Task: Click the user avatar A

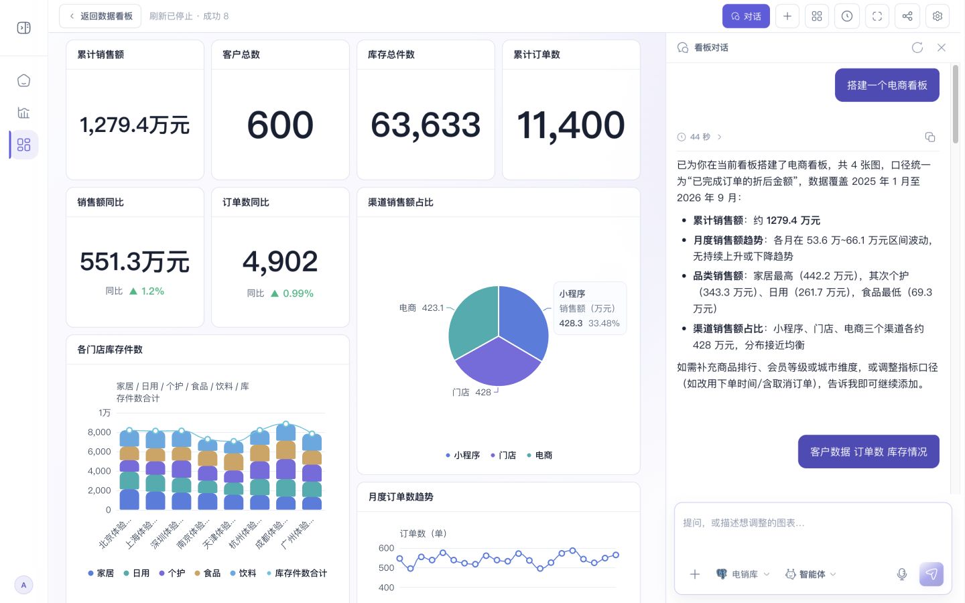Action: pyautogui.click(x=23, y=585)
